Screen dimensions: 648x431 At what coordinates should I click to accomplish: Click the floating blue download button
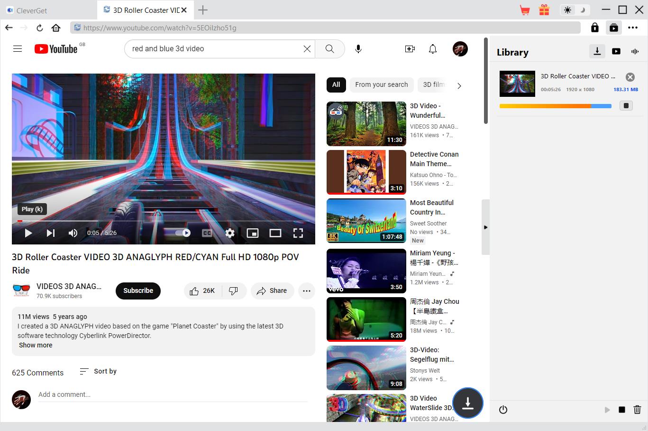coord(467,403)
